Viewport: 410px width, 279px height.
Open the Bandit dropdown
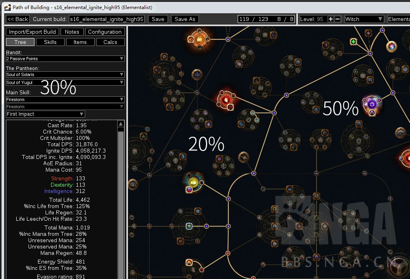point(65,59)
